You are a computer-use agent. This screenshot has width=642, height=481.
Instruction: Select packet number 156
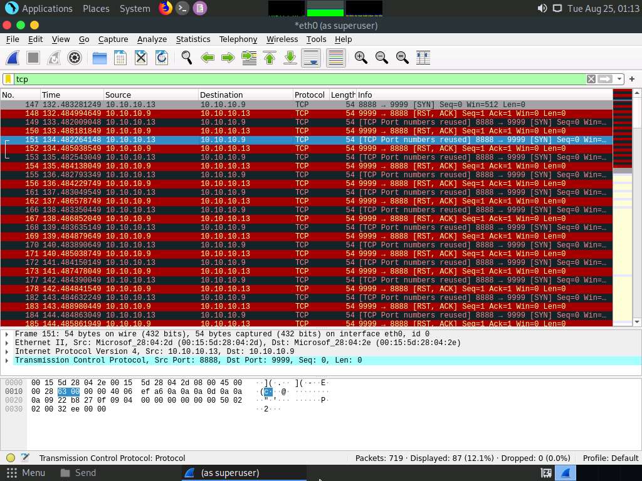tap(306, 184)
